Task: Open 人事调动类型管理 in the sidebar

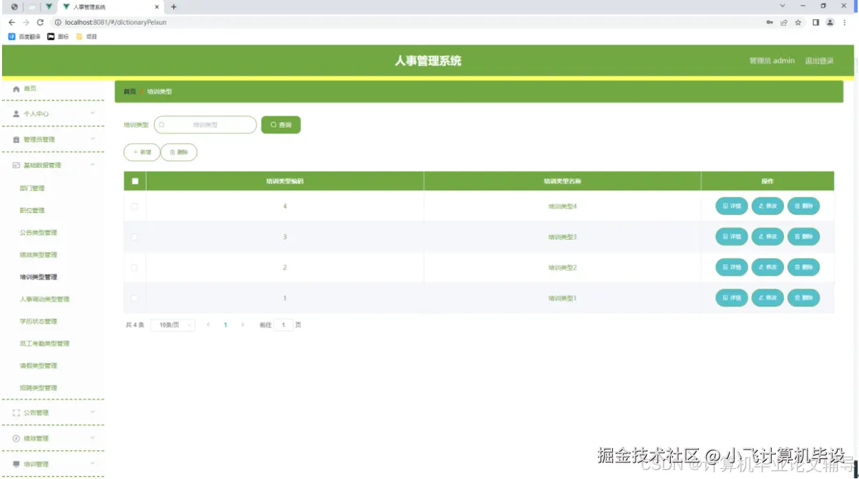Action: [x=45, y=300]
